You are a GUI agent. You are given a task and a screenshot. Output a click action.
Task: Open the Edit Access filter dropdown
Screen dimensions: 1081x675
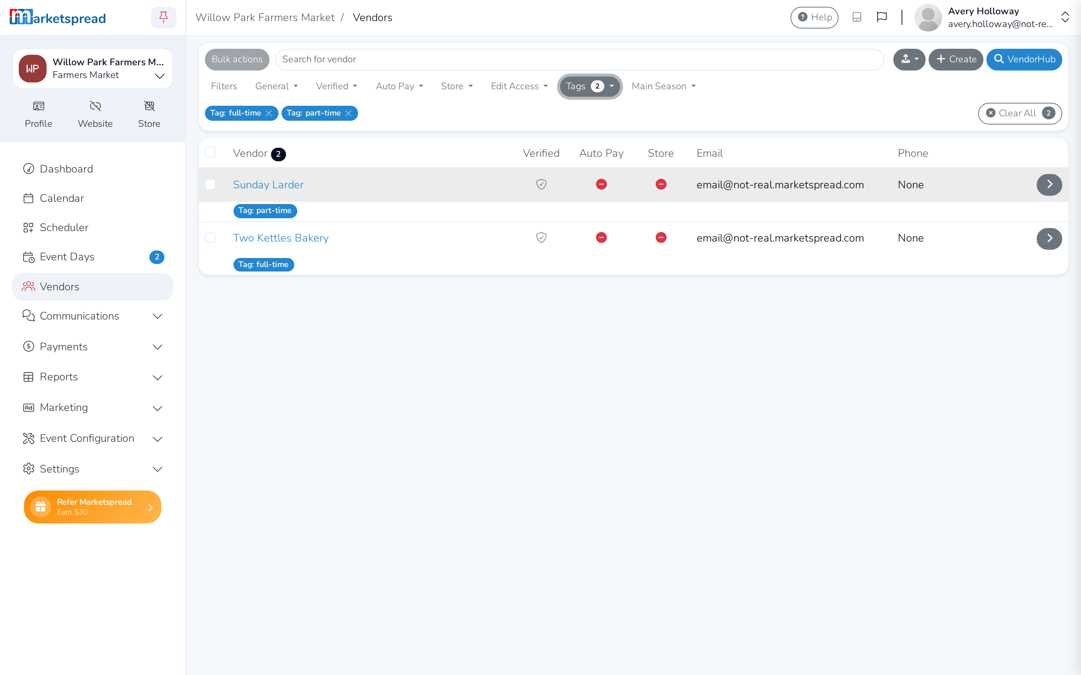pyautogui.click(x=519, y=86)
